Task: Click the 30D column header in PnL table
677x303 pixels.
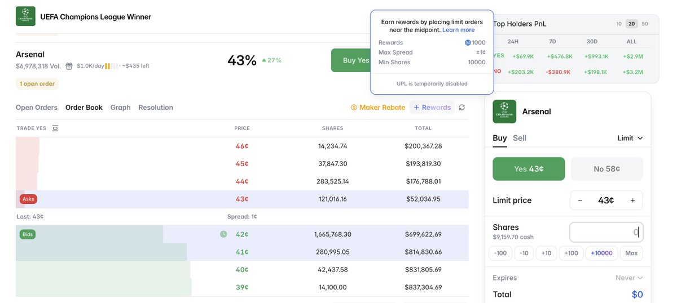Action: [592, 42]
